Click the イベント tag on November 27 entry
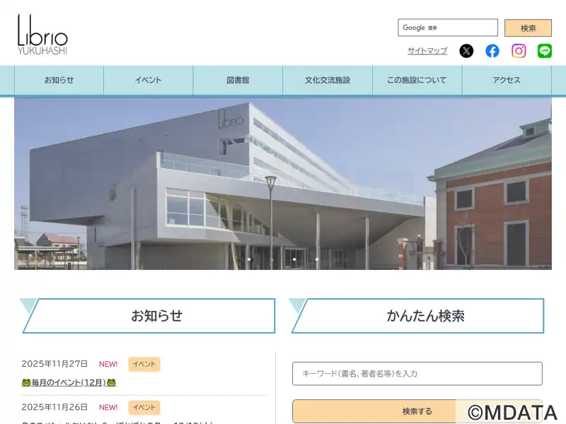Viewport: 566px width, 424px height. click(x=144, y=364)
